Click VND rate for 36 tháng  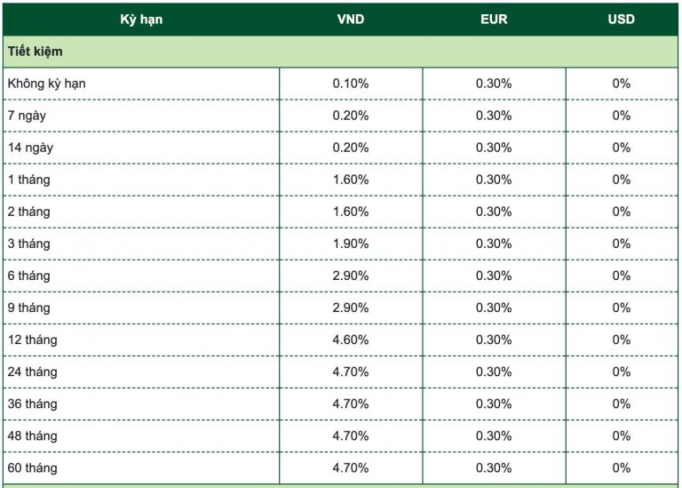(351, 404)
